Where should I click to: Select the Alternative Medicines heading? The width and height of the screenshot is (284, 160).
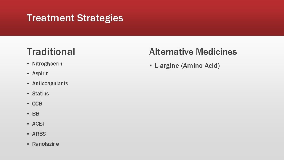193,52
